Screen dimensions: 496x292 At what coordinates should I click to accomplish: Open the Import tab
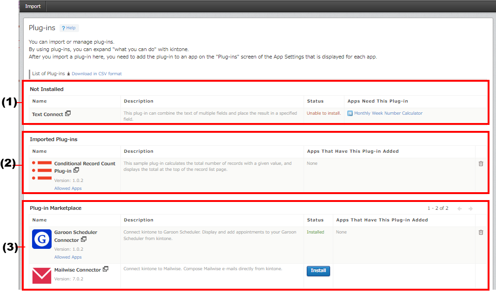[33, 6]
